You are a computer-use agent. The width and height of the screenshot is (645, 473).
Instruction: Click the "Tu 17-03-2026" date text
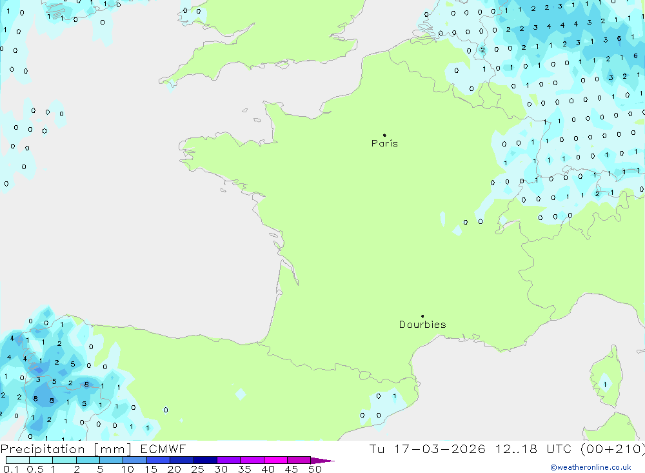click(428, 448)
